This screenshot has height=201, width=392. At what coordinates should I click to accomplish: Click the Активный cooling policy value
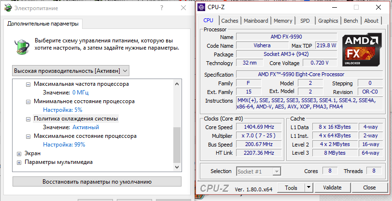pyautogui.click(x=86, y=127)
